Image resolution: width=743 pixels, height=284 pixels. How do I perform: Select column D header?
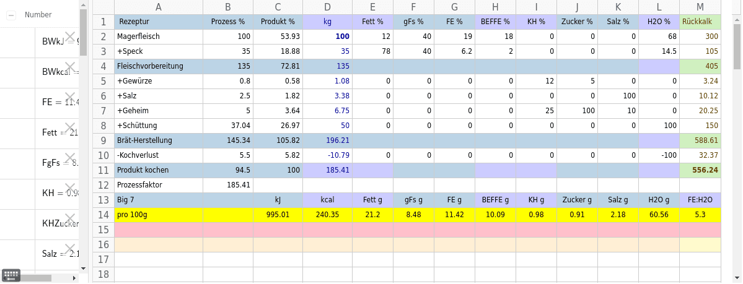tap(327, 7)
